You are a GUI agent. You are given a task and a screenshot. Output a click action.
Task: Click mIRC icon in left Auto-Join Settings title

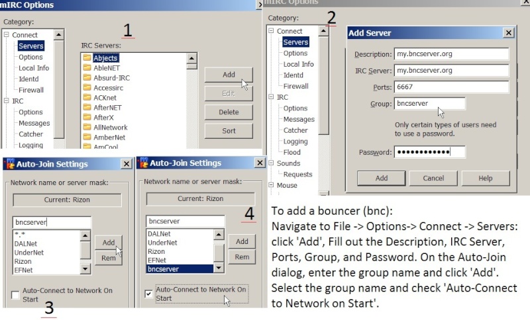pos(10,164)
